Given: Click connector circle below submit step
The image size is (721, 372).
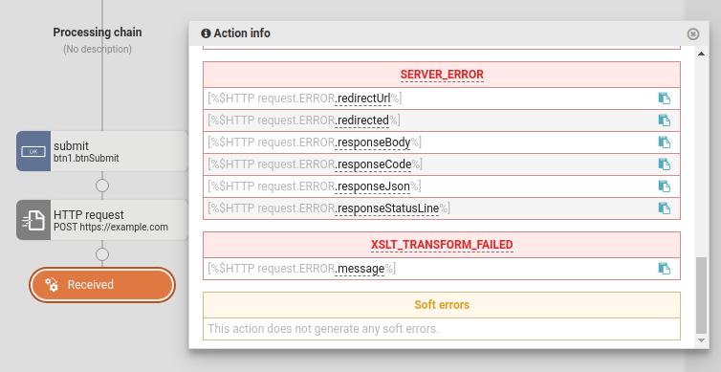Looking at the screenshot, I should pyautogui.click(x=102, y=186).
